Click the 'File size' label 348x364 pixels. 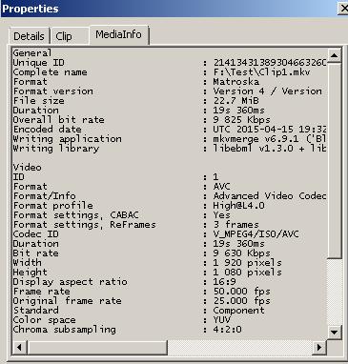coord(38,101)
